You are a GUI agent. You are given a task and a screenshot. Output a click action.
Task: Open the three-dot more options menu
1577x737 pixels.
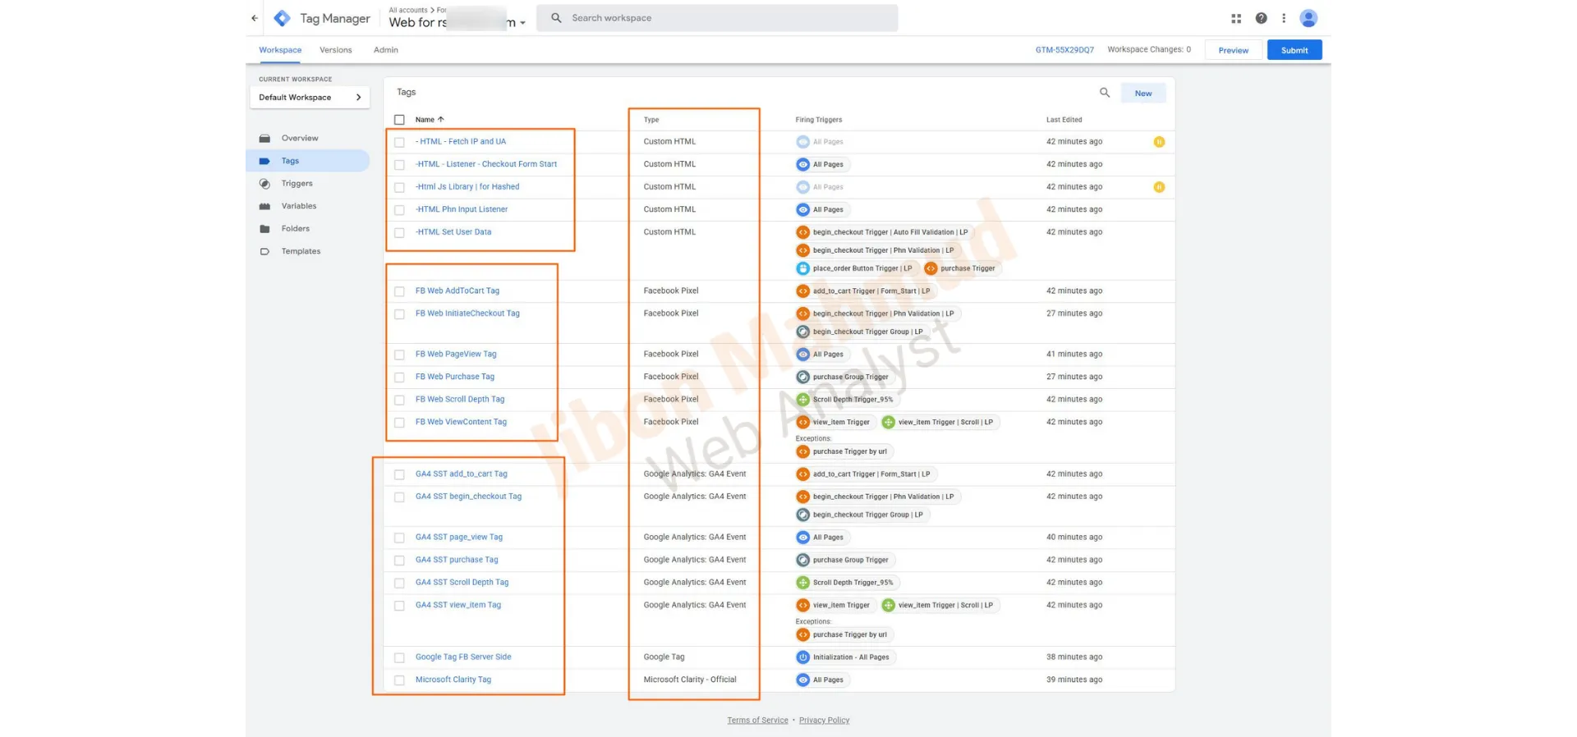[1284, 18]
